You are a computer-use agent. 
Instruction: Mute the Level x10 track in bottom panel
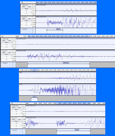[13, 120]
